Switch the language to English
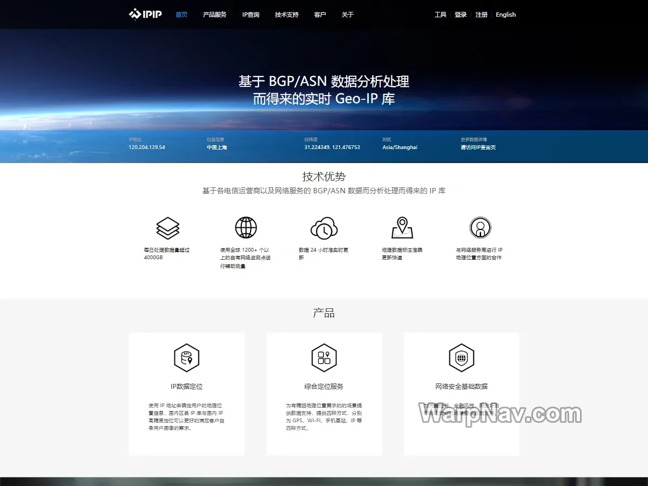 point(506,15)
